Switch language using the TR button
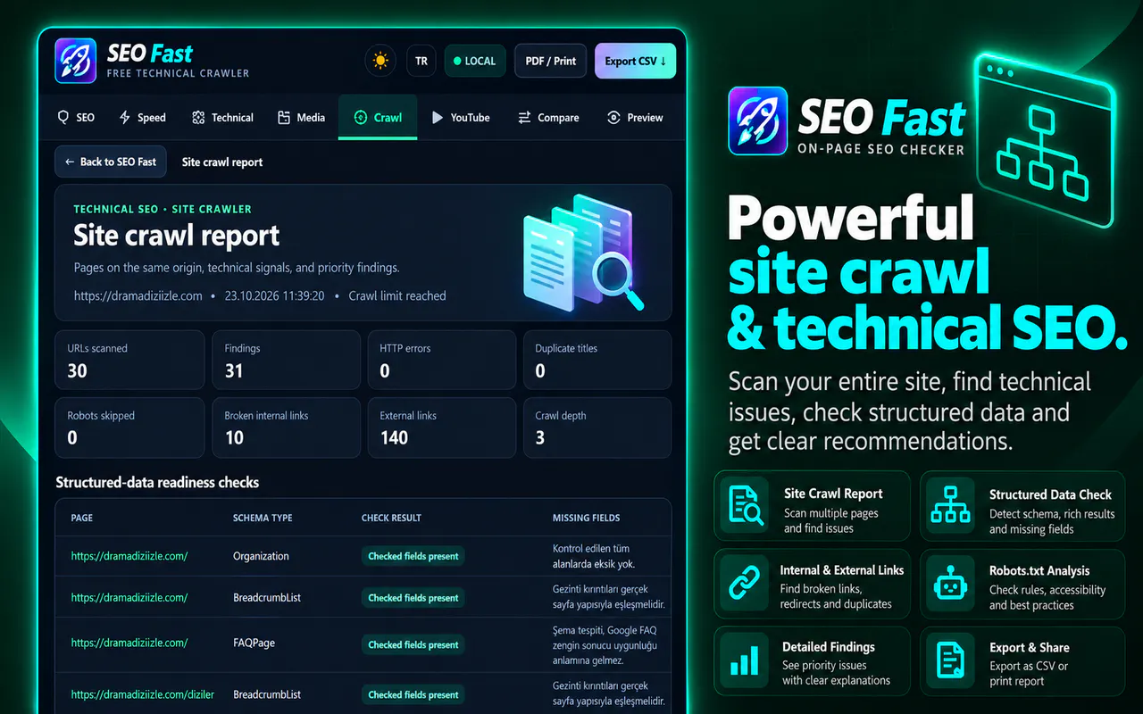The image size is (1143, 714). (x=421, y=61)
